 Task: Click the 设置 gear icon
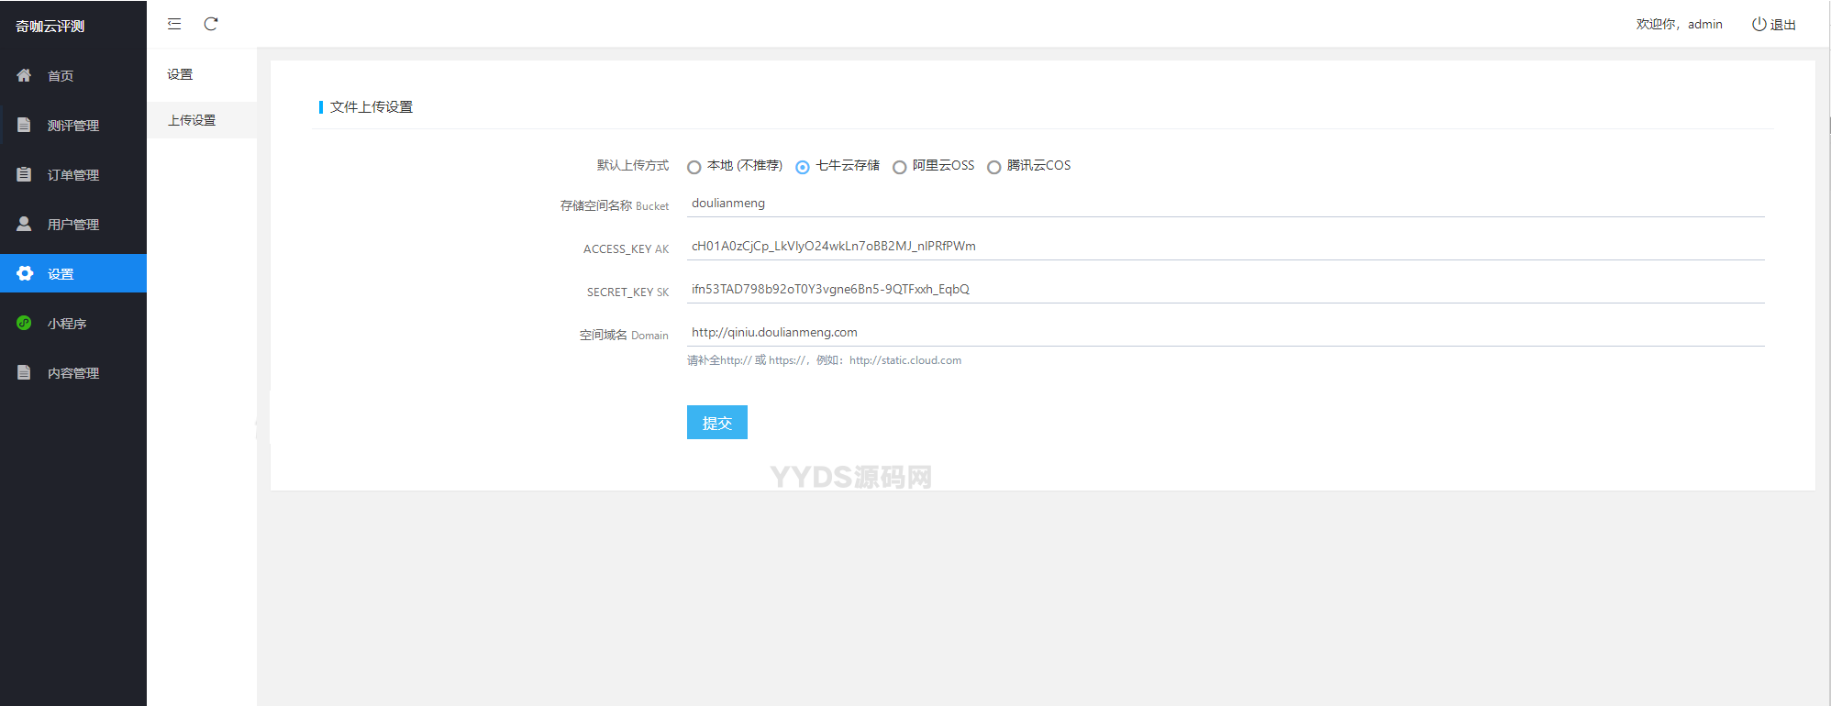tap(25, 273)
